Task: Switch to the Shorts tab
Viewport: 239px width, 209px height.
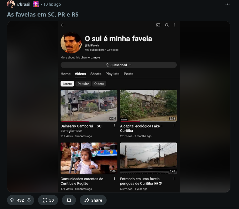Action: pos(96,74)
